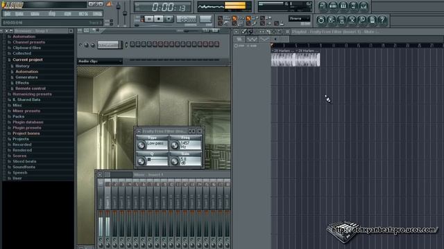Click the stop transport button
This screenshot has height=249, width=444.
(159, 19)
